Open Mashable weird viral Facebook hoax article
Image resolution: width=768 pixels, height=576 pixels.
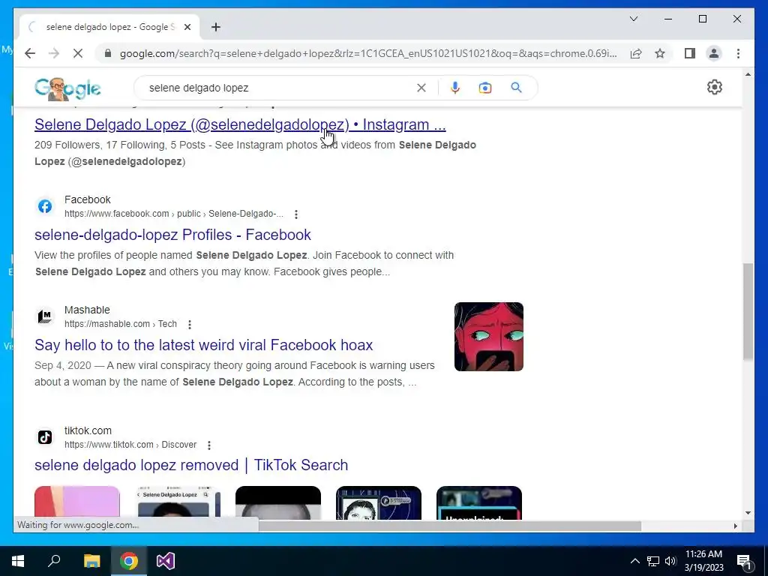203,345
